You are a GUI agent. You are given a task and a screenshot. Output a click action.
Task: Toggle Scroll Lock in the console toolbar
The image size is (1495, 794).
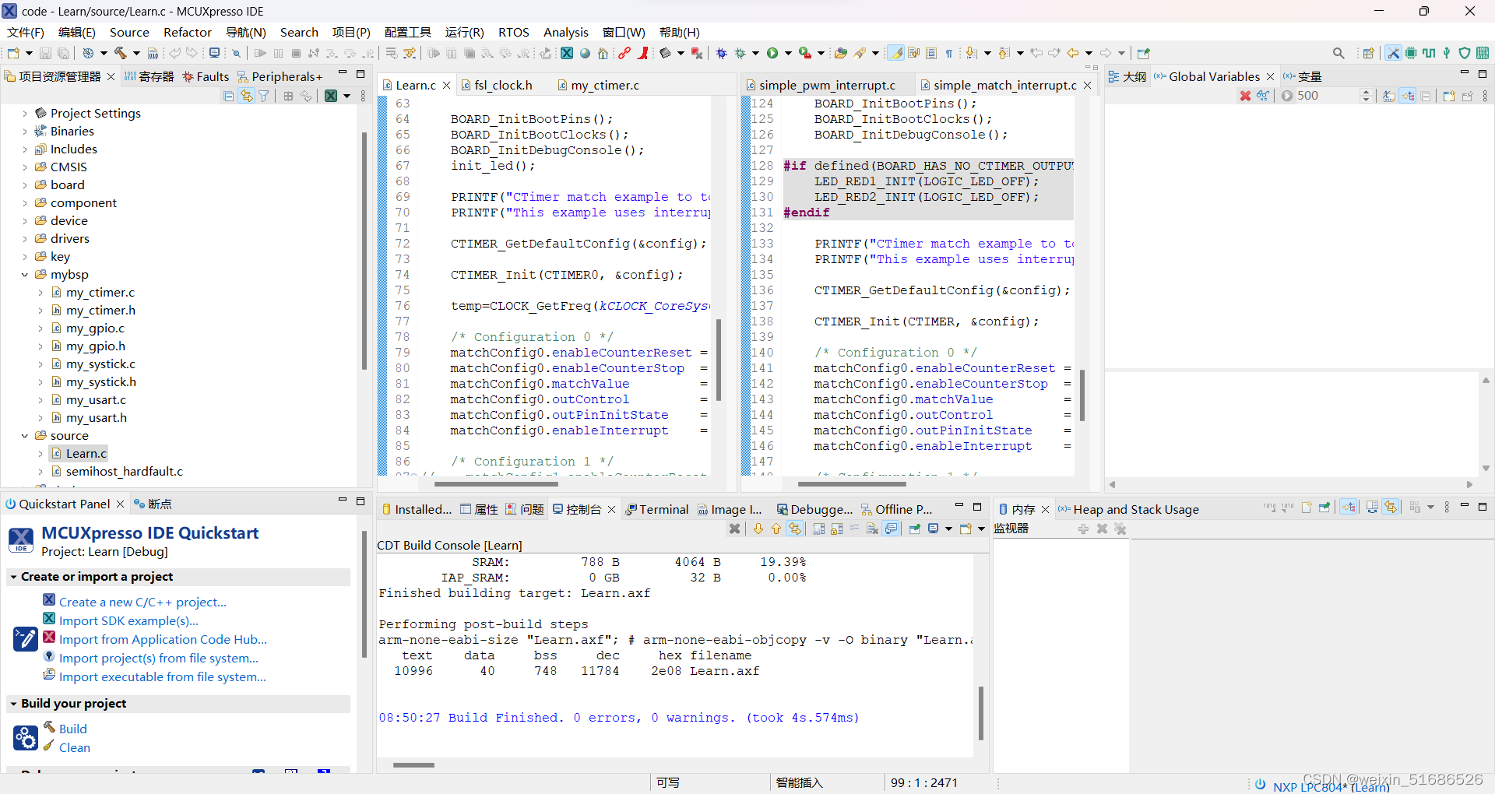pyautogui.click(x=836, y=529)
